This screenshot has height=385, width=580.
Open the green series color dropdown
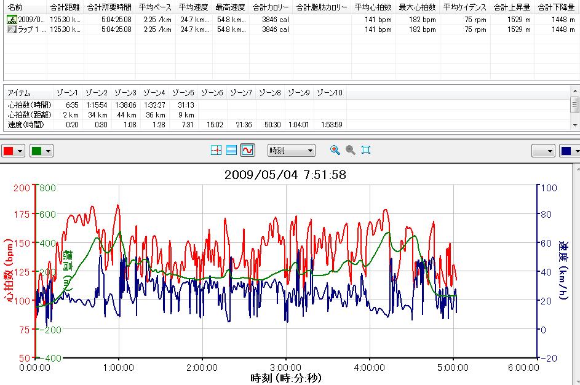pyautogui.click(x=41, y=151)
